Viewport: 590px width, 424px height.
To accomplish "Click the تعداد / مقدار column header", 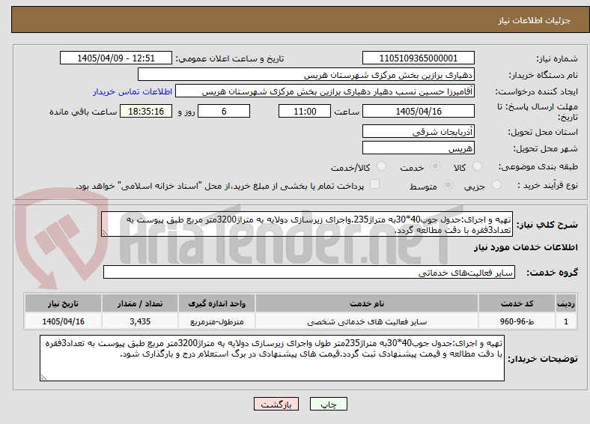I will coord(139,303).
